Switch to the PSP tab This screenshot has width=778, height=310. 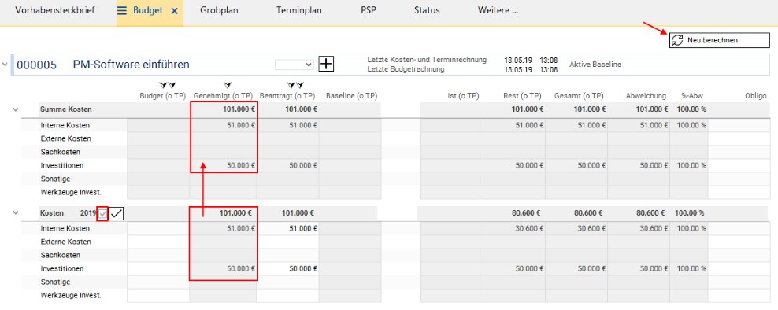point(369,10)
